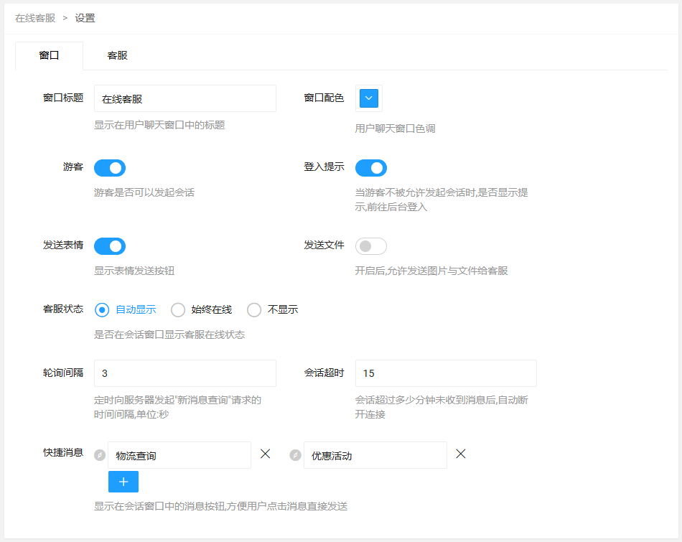Switch to the 窗口 tab
The width and height of the screenshot is (682, 542).
coord(49,56)
